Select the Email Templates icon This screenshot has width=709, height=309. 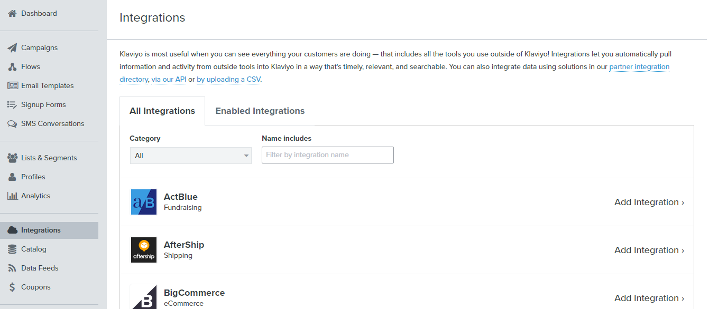12,85
